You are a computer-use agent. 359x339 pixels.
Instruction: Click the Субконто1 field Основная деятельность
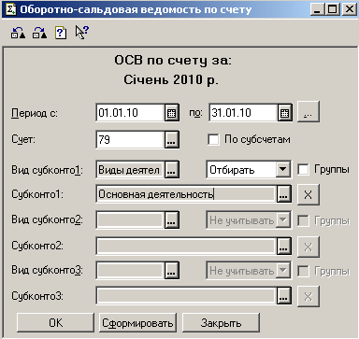[x=186, y=194]
